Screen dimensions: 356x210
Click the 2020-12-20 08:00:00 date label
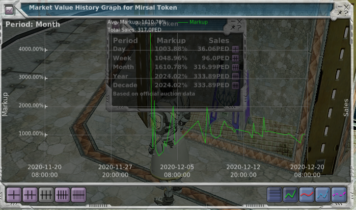(307, 171)
